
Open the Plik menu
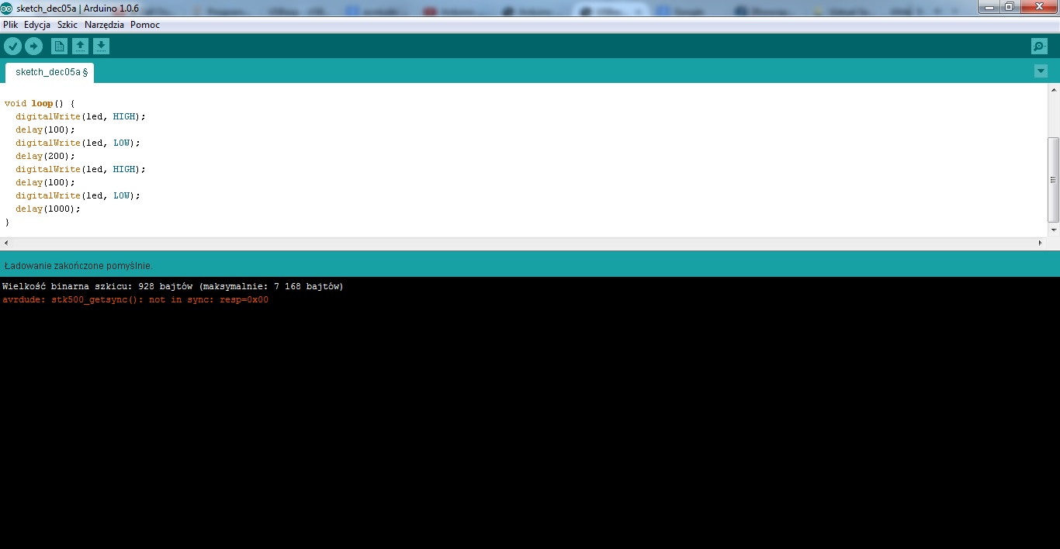10,25
